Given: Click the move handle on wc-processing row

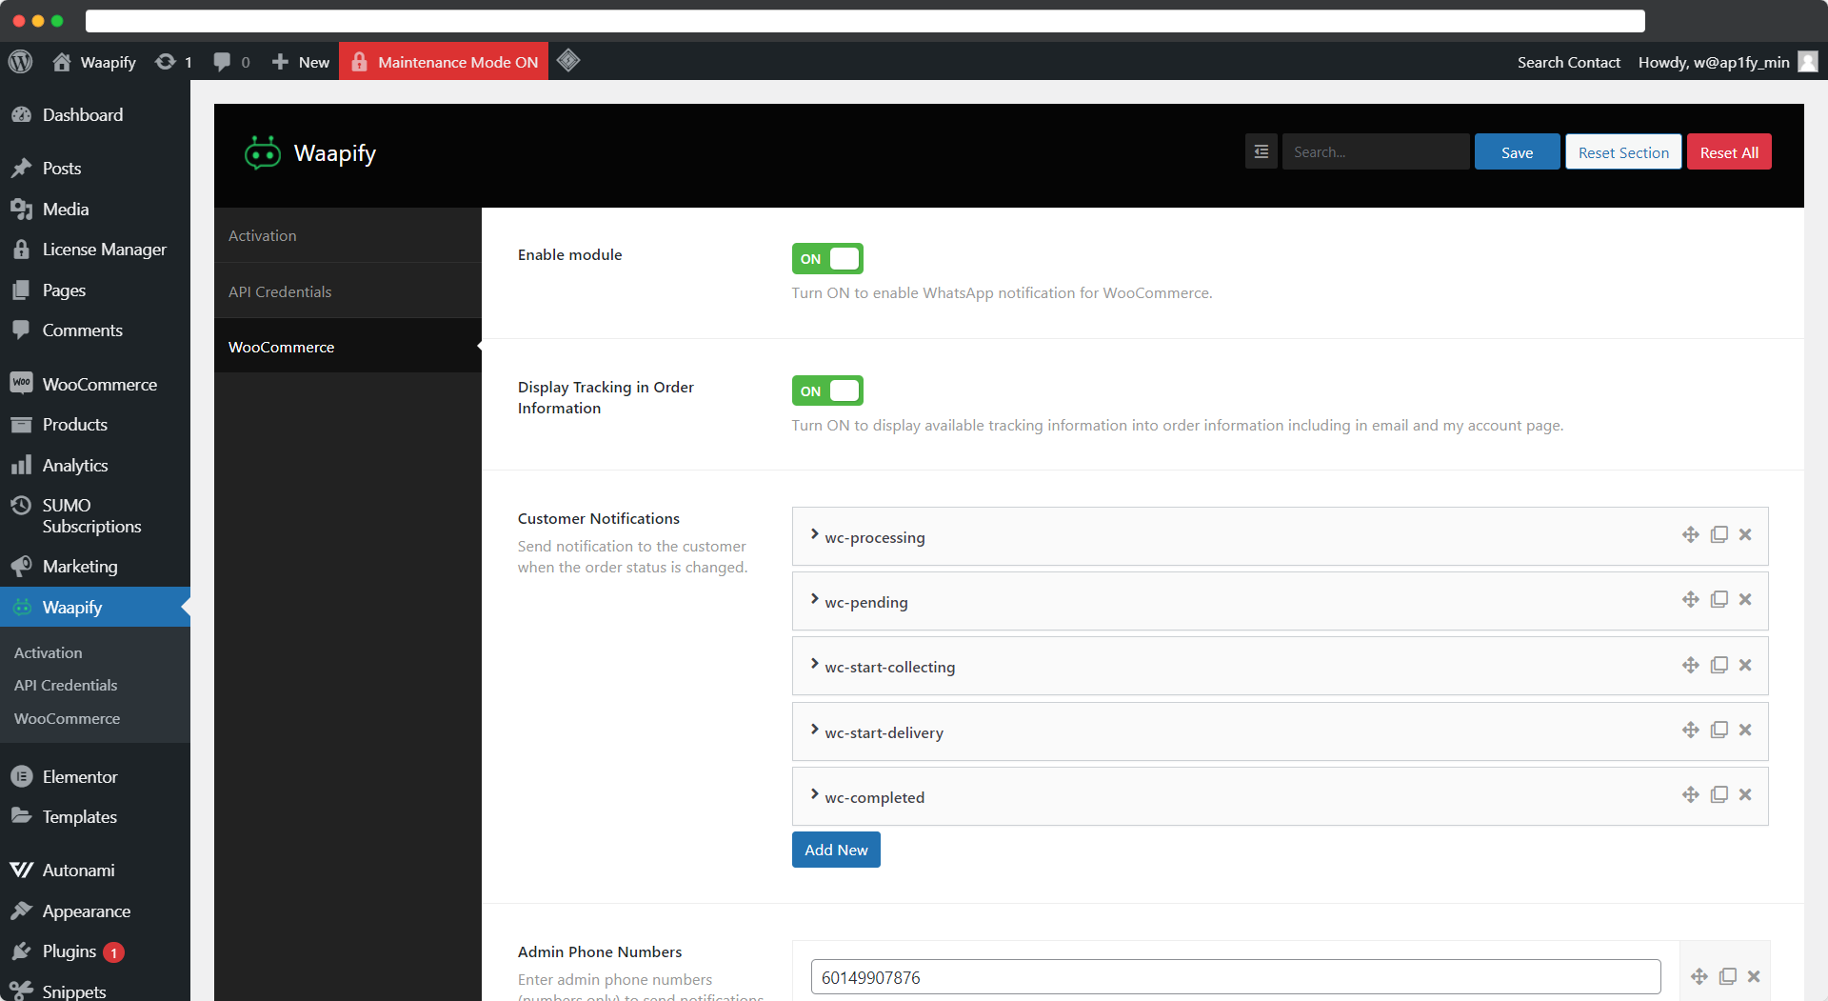Looking at the screenshot, I should point(1691,535).
